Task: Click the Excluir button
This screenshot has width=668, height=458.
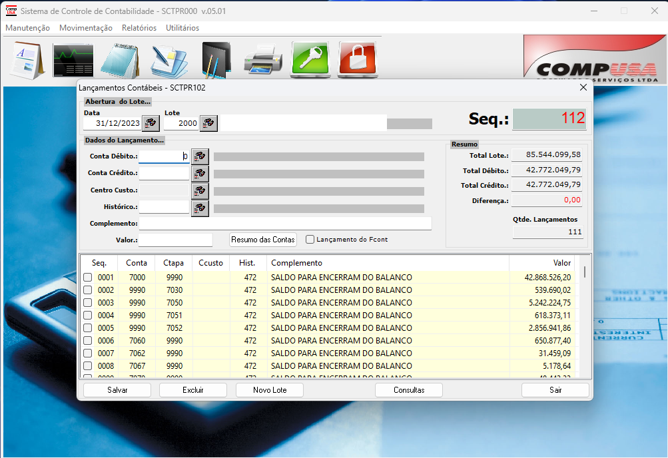Action: (193, 390)
